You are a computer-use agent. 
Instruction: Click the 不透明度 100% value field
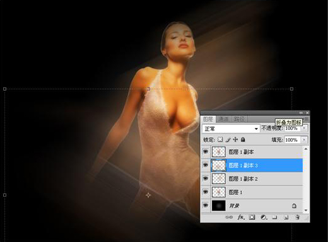click(293, 128)
